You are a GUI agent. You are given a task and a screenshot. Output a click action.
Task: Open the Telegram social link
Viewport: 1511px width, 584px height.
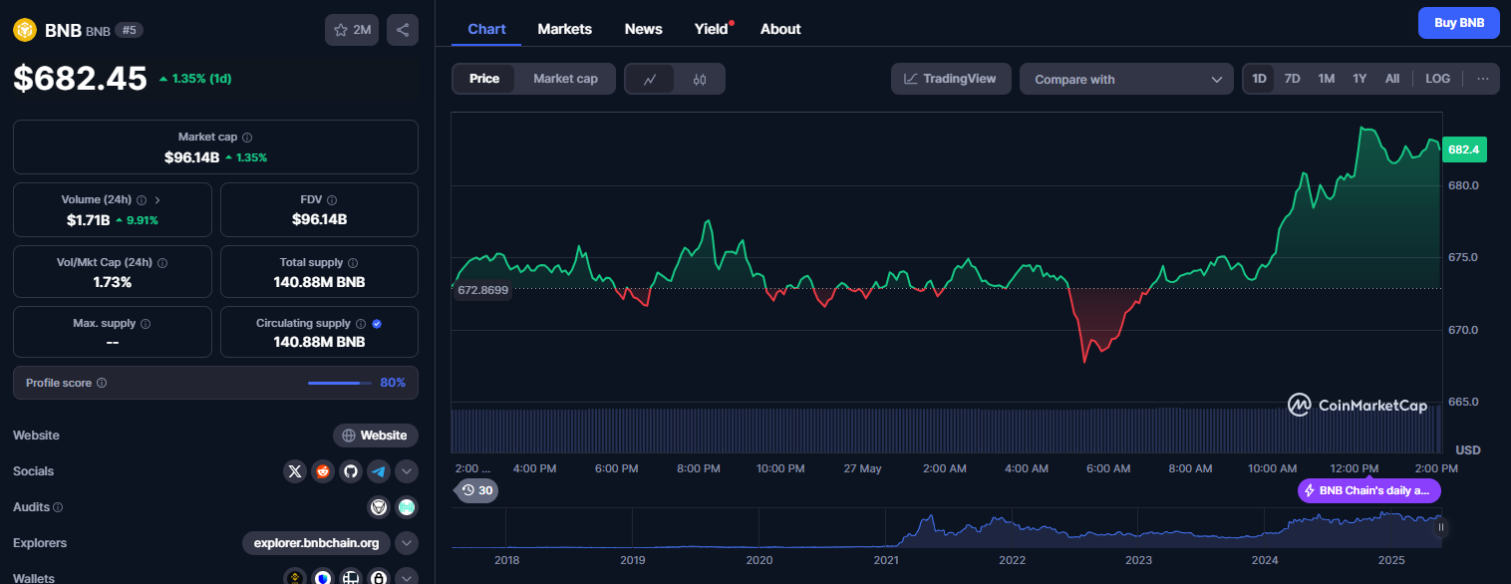point(378,471)
